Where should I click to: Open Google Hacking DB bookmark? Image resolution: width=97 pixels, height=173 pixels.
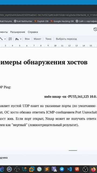point(62,21)
